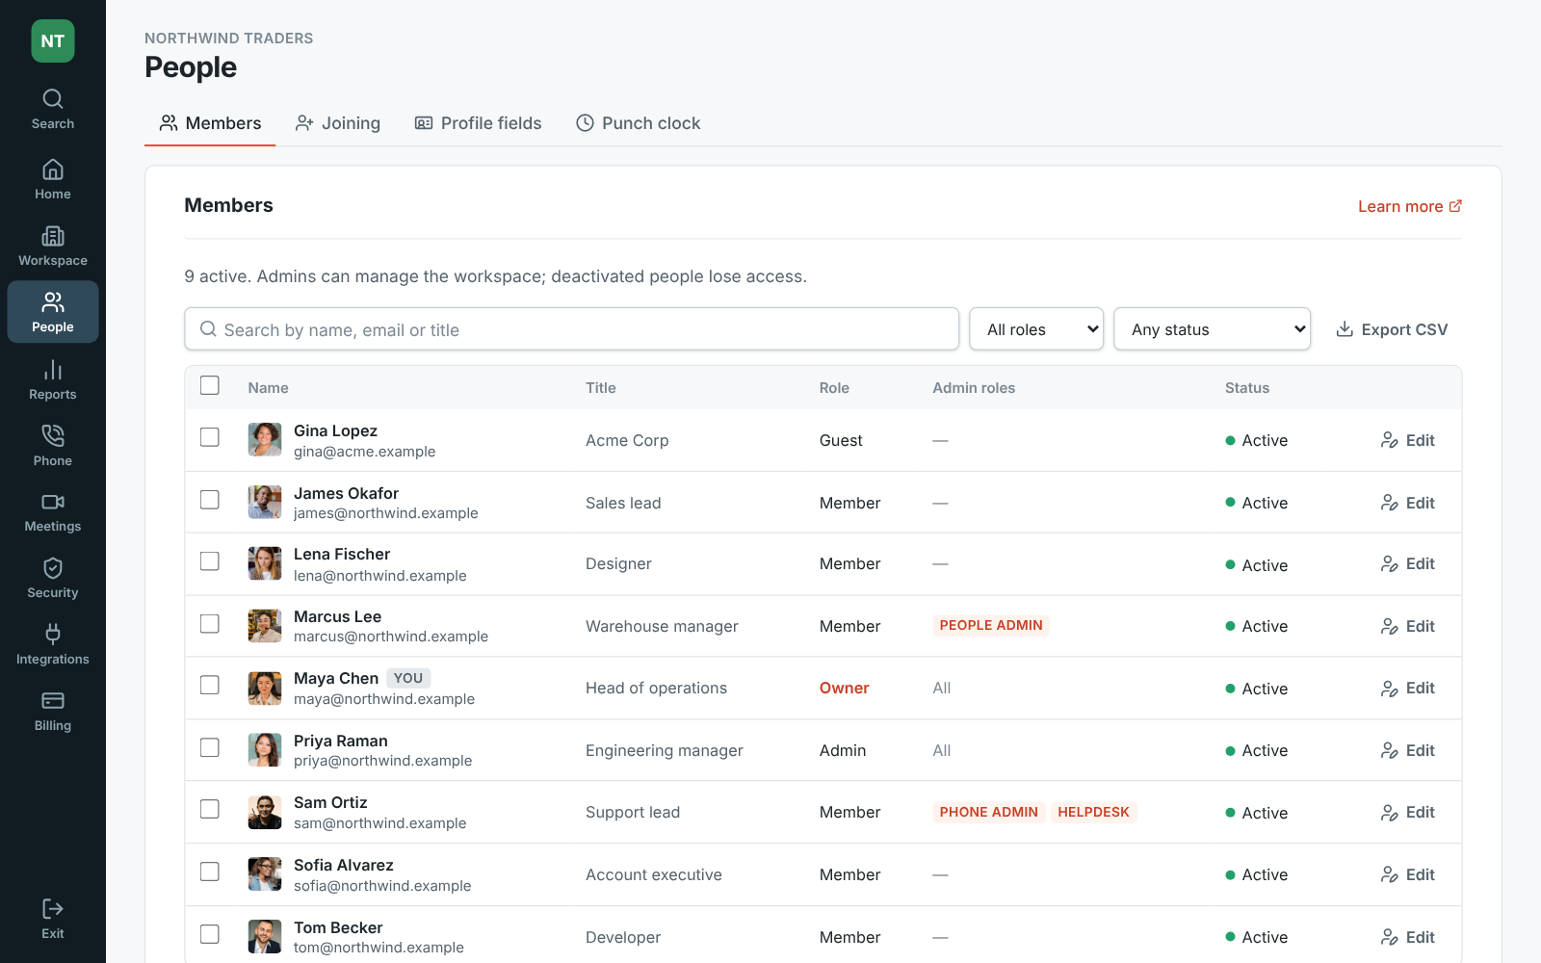Select the People sidebar item
The image size is (1541, 963).
(x=53, y=312)
